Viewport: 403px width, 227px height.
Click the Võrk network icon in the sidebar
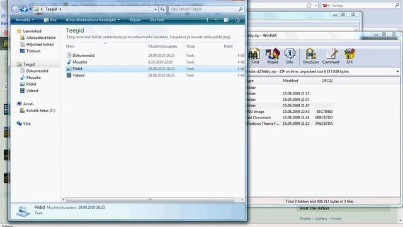19,124
